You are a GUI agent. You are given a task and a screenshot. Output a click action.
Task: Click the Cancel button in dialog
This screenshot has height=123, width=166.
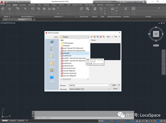tap(115, 89)
